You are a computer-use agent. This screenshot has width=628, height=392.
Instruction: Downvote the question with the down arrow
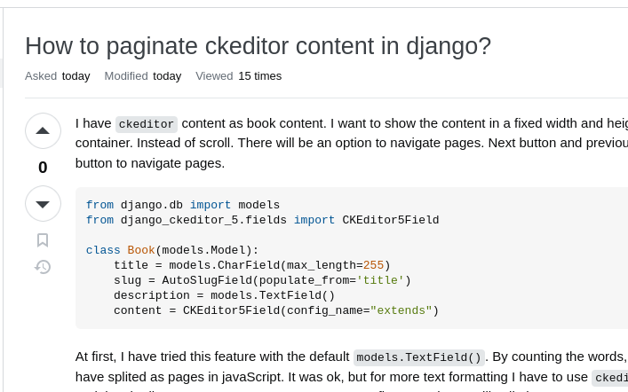pos(43,204)
